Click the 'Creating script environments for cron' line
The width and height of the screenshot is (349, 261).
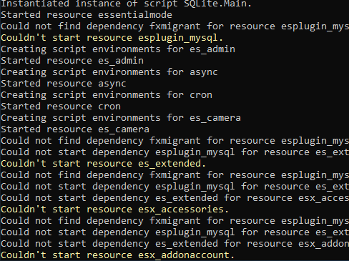coord(107,95)
